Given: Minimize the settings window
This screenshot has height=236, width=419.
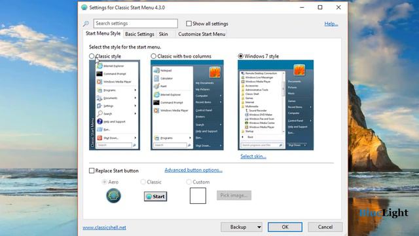Looking at the screenshot, I should (x=302, y=7).
